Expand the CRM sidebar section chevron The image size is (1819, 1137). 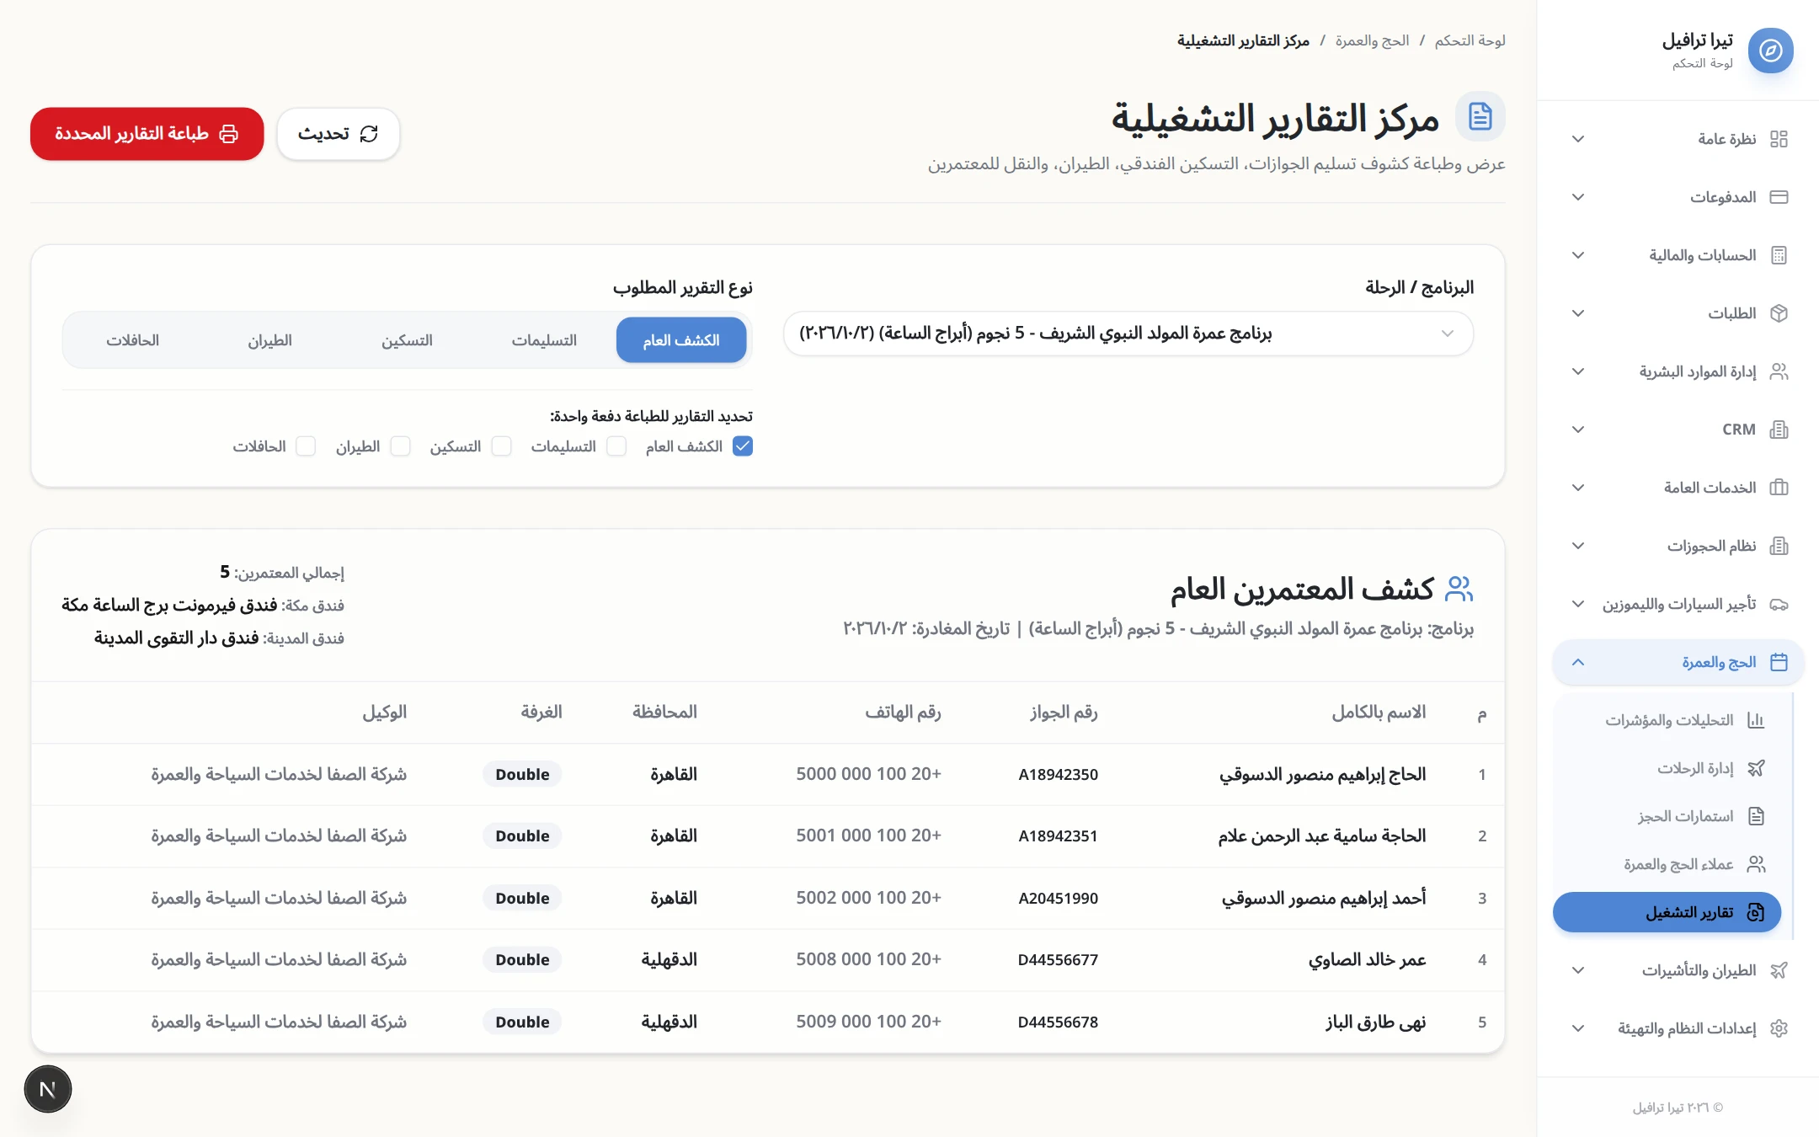pos(1578,430)
